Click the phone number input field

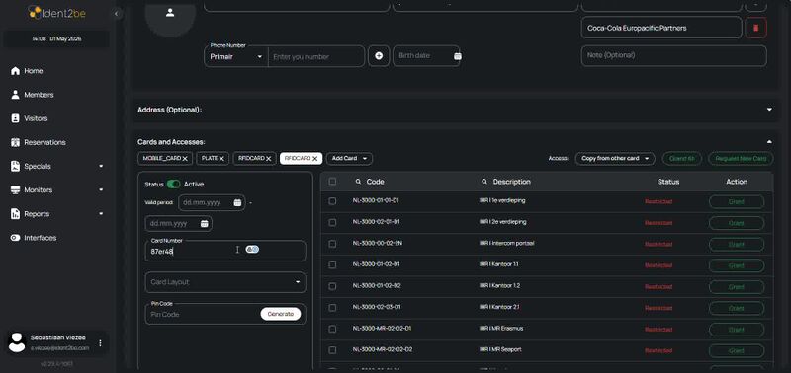click(x=315, y=57)
